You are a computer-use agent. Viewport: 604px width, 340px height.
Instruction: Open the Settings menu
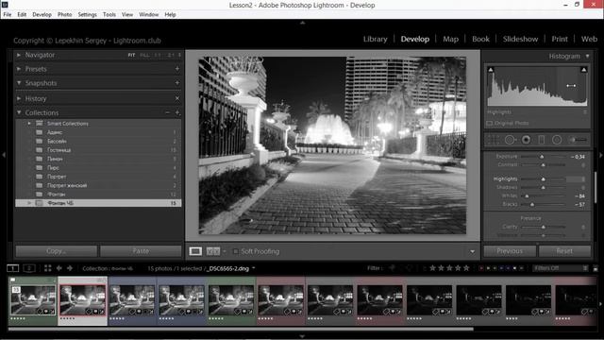[88, 15]
